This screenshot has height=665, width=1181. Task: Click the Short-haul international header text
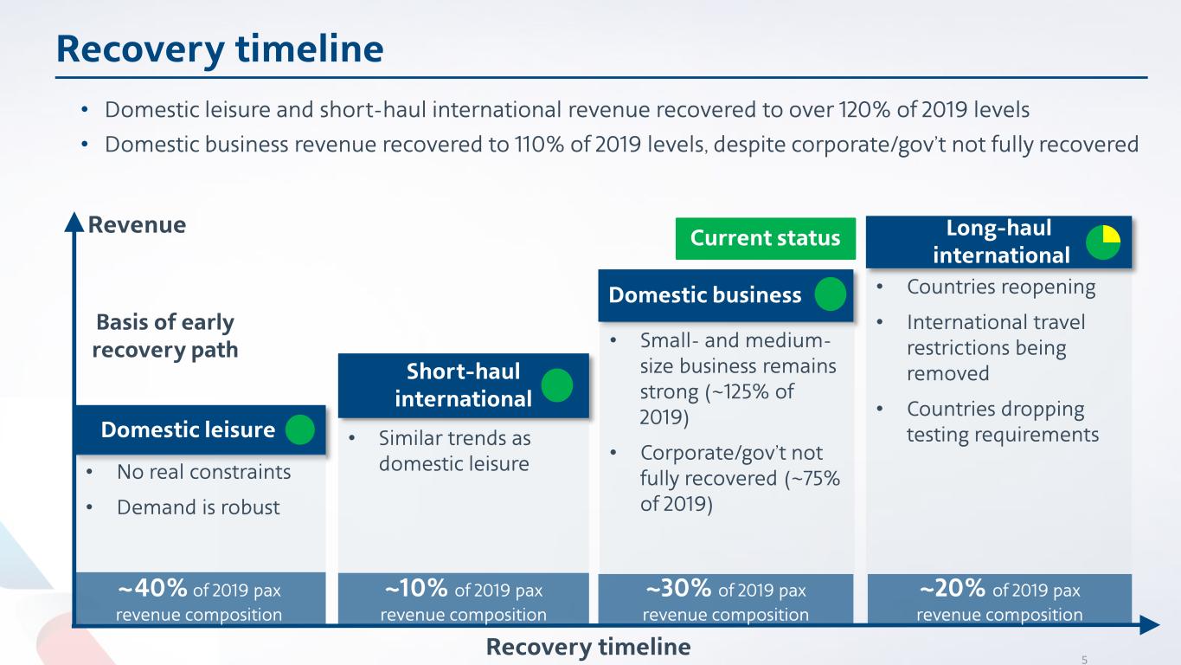(x=463, y=385)
